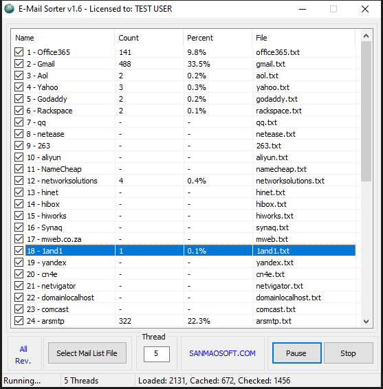The width and height of the screenshot is (383, 389).
Task: Open the SANMAOSOFT.COM link
Action: coord(222,353)
